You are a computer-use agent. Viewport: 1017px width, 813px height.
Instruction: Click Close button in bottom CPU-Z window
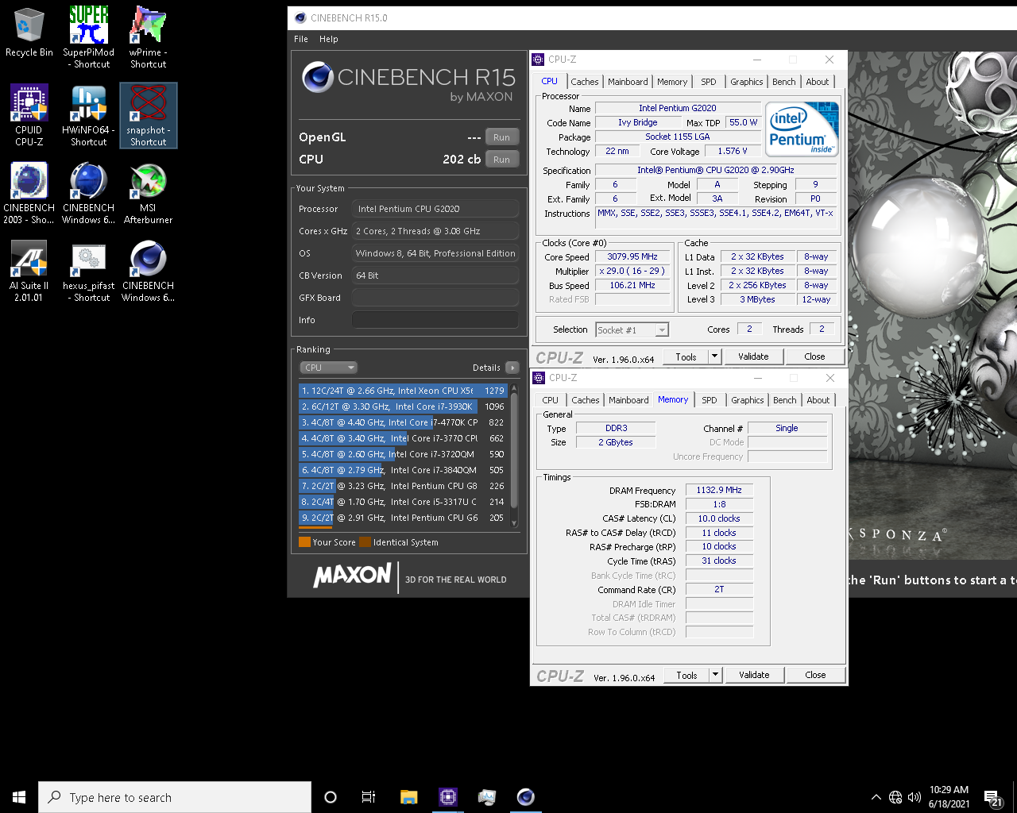tap(815, 675)
